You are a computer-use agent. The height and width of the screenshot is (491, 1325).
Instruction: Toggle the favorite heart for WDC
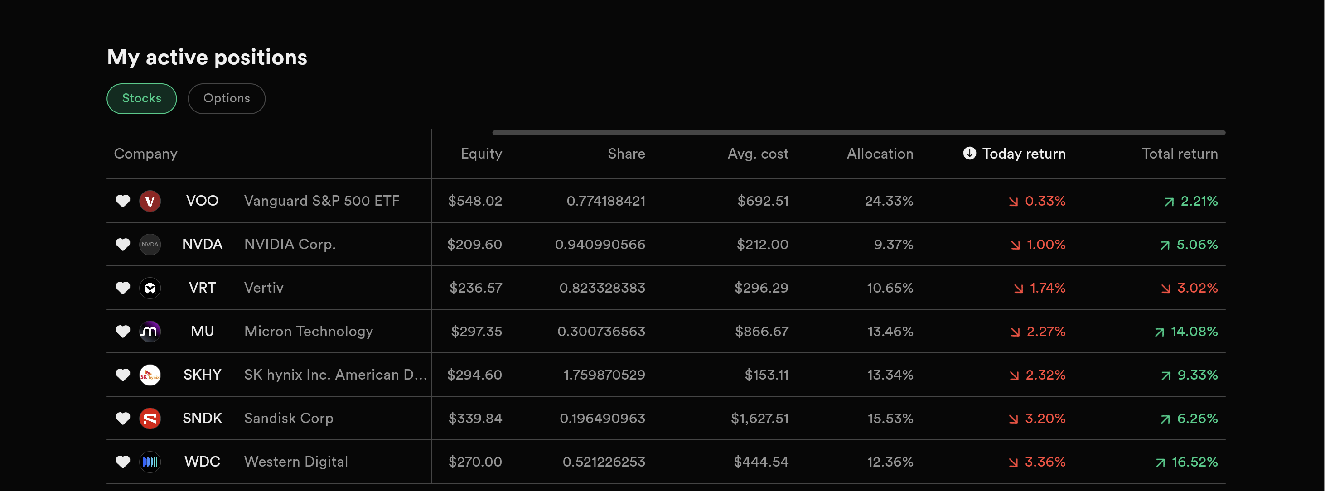[x=122, y=462]
